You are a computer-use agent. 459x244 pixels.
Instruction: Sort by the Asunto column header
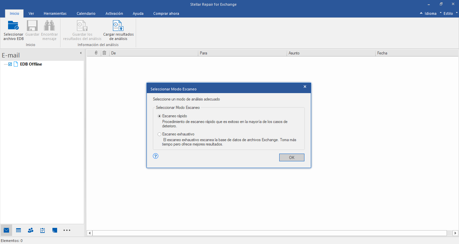[331, 53]
